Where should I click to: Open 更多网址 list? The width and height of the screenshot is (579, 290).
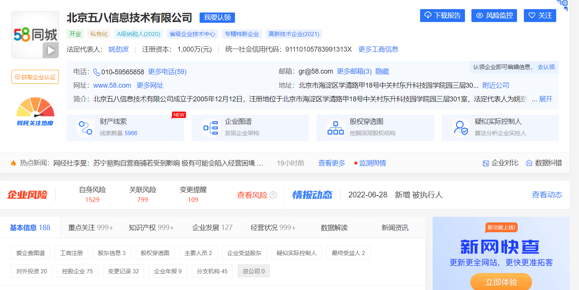(150, 85)
